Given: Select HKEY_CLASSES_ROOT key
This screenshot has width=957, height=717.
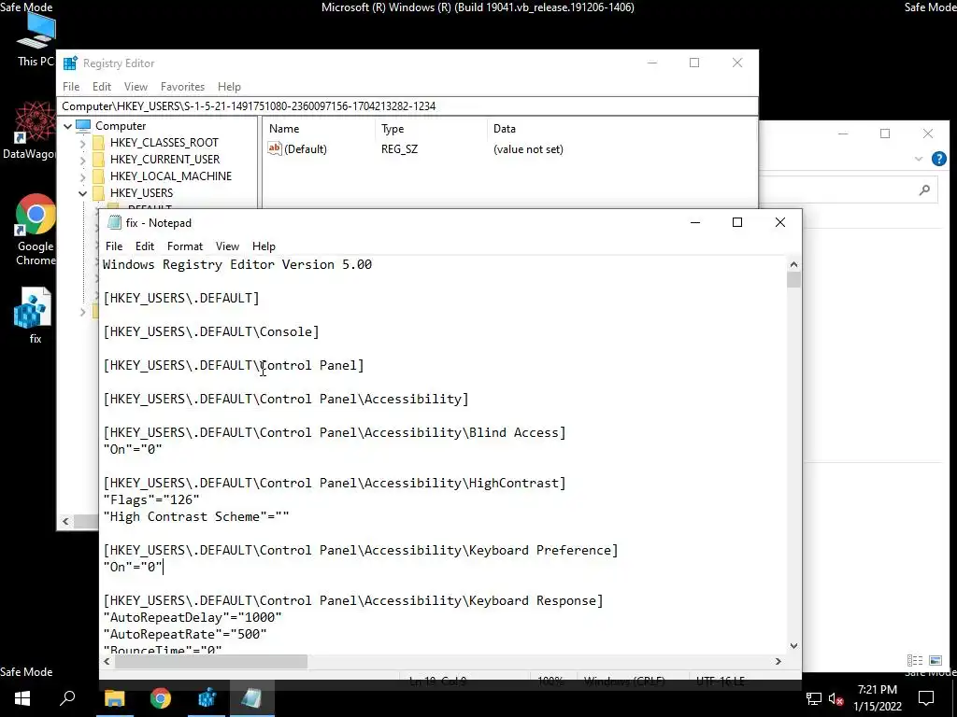Looking at the screenshot, I should (x=164, y=143).
